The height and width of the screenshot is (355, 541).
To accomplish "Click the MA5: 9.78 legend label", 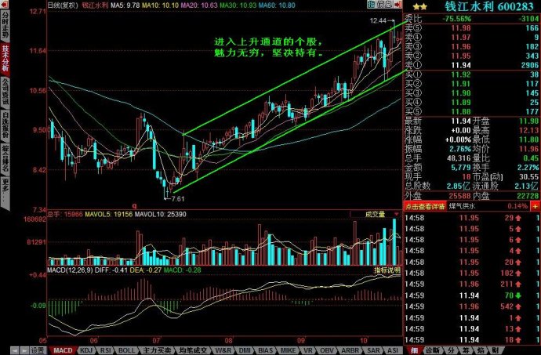I will coord(125,5).
